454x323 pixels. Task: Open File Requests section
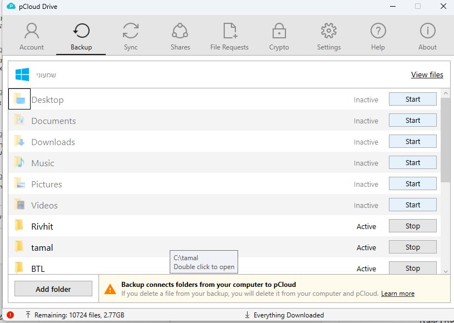tap(229, 37)
